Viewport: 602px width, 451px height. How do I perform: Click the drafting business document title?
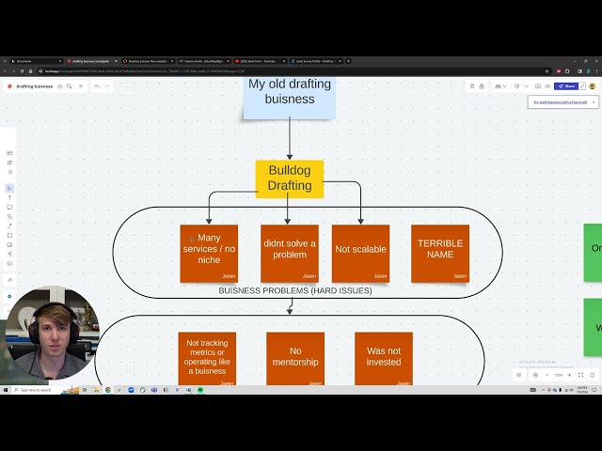34,86
